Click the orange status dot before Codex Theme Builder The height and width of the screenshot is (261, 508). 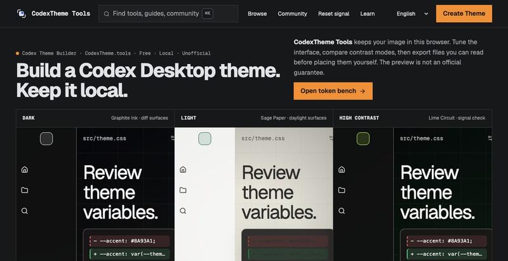tap(18, 53)
